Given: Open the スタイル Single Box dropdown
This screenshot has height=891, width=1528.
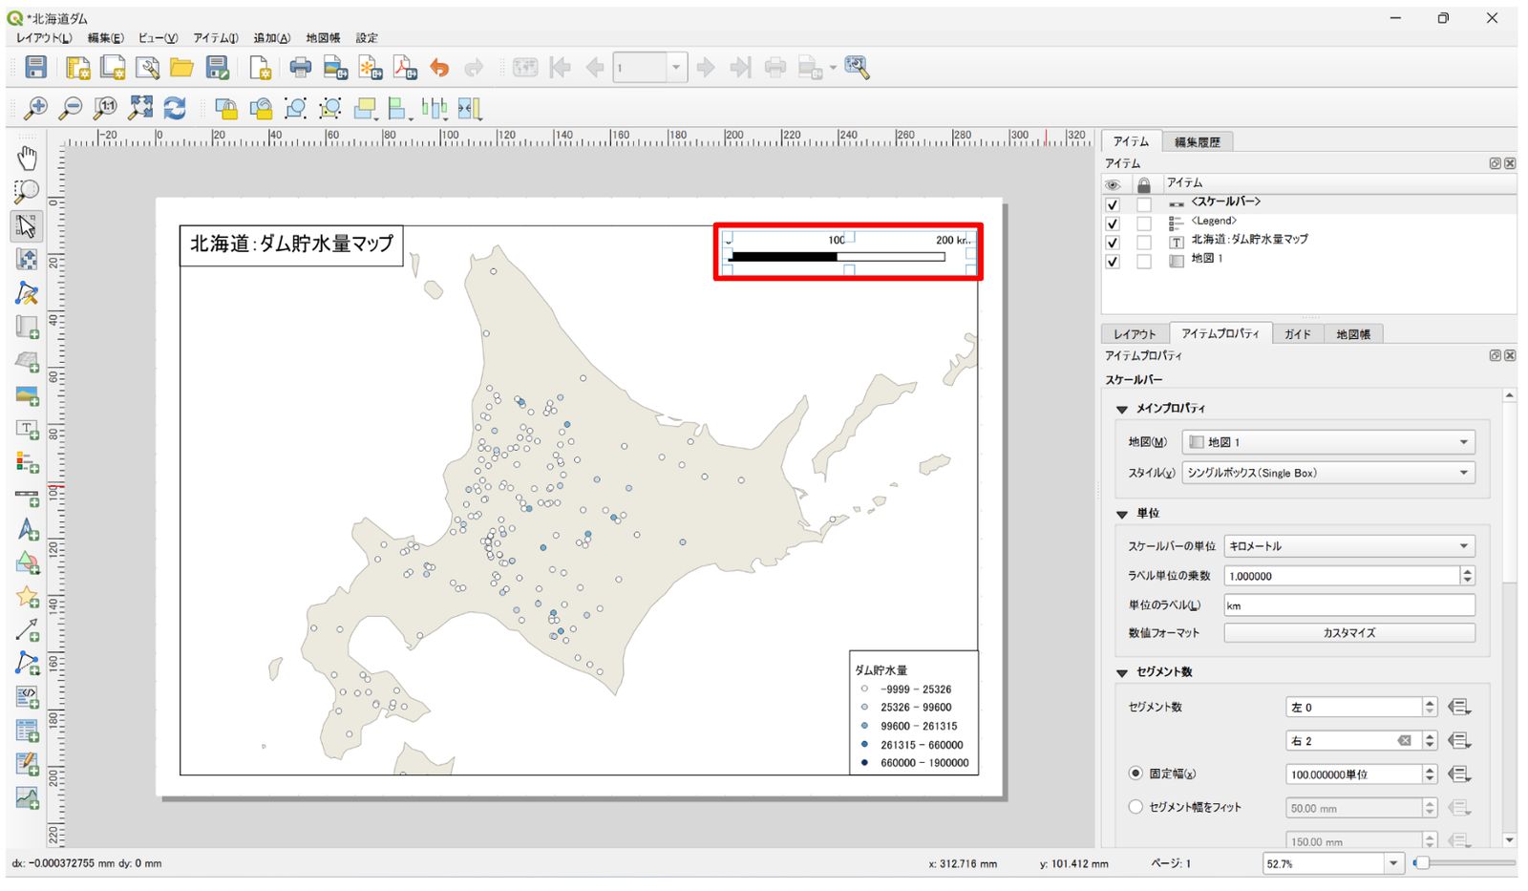Looking at the screenshot, I should (x=1328, y=473).
